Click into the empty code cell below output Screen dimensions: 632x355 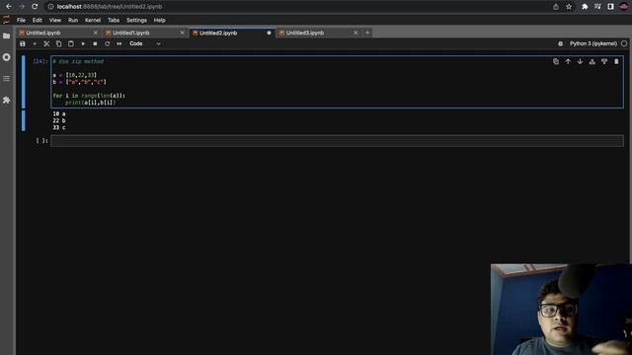click(337, 141)
